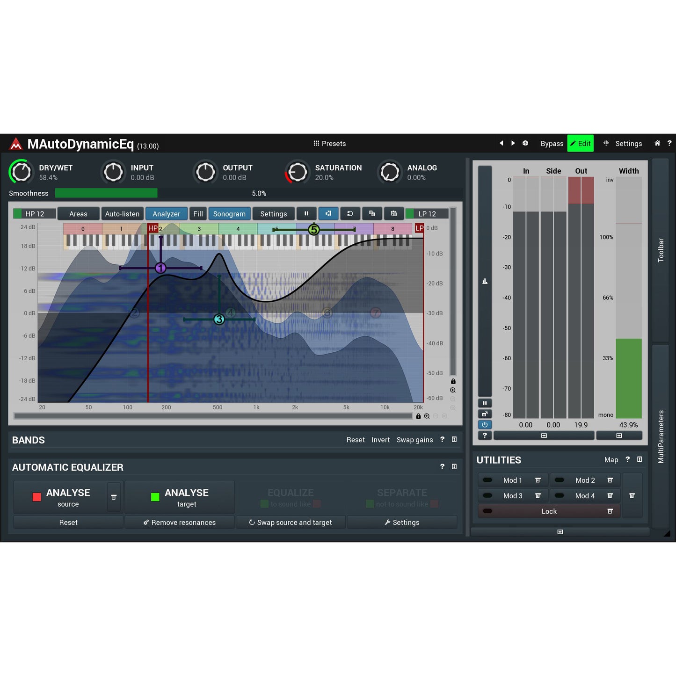Click the reset arrow icon in analyzer toolbar

pyautogui.click(x=350, y=213)
